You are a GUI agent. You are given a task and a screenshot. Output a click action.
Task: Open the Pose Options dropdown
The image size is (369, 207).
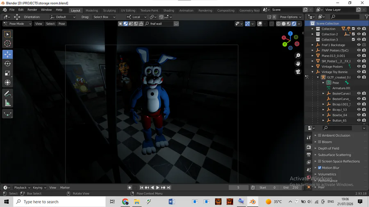pyautogui.click(x=290, y=17)
